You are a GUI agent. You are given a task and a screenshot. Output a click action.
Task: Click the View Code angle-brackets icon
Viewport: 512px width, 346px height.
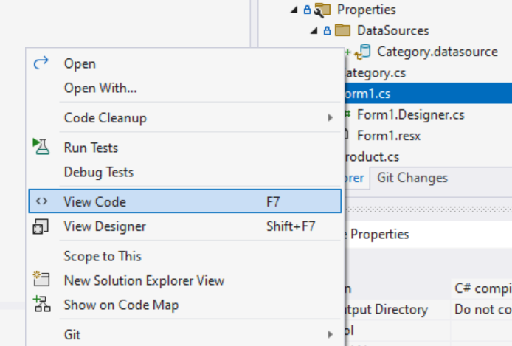pyautogui.click(x=41, y=201)
